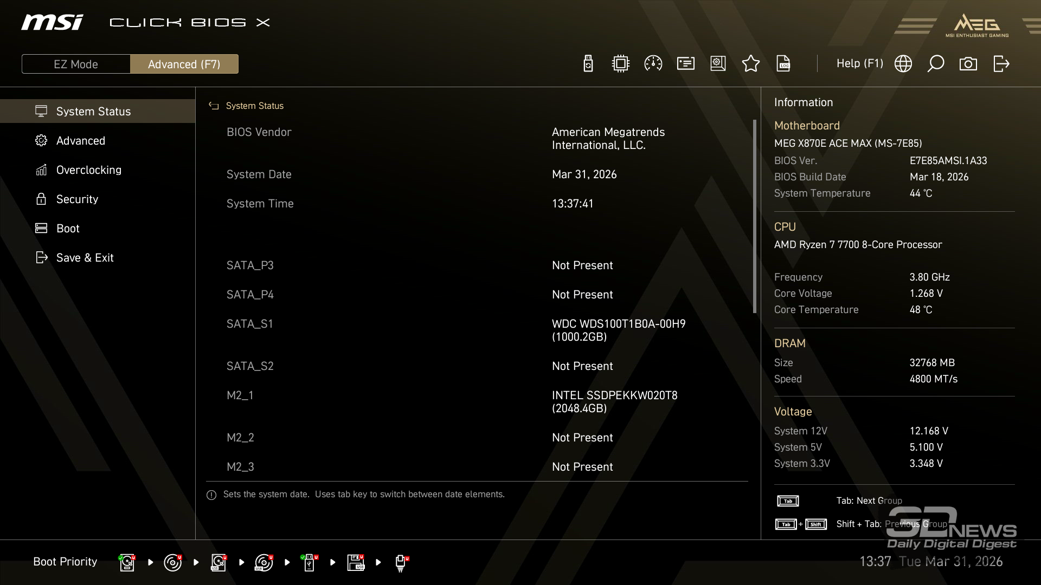Select USB floppy boot priority icon
The height and width of the screenshot is (585, 1041).
pos(356,562)
